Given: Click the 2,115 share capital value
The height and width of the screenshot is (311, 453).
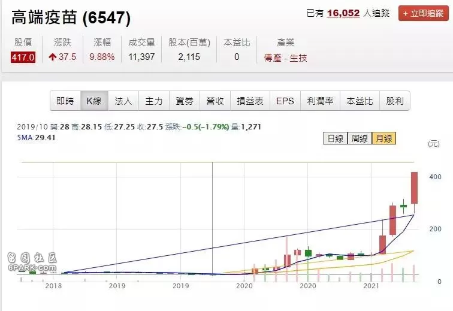Looking at the screenshot, I should (x=189, y=57).
